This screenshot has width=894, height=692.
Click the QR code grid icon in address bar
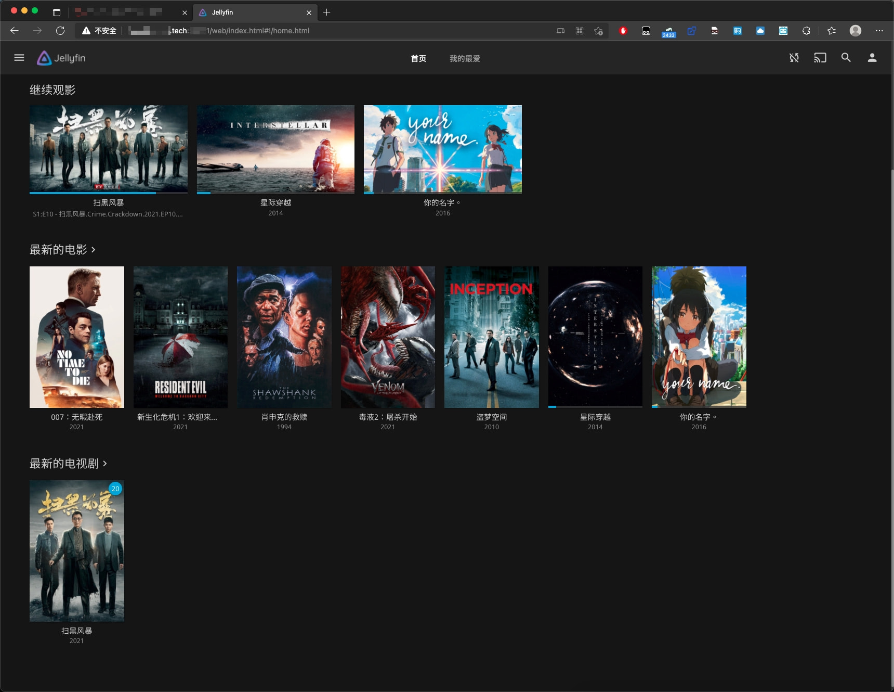click(580, 31)
